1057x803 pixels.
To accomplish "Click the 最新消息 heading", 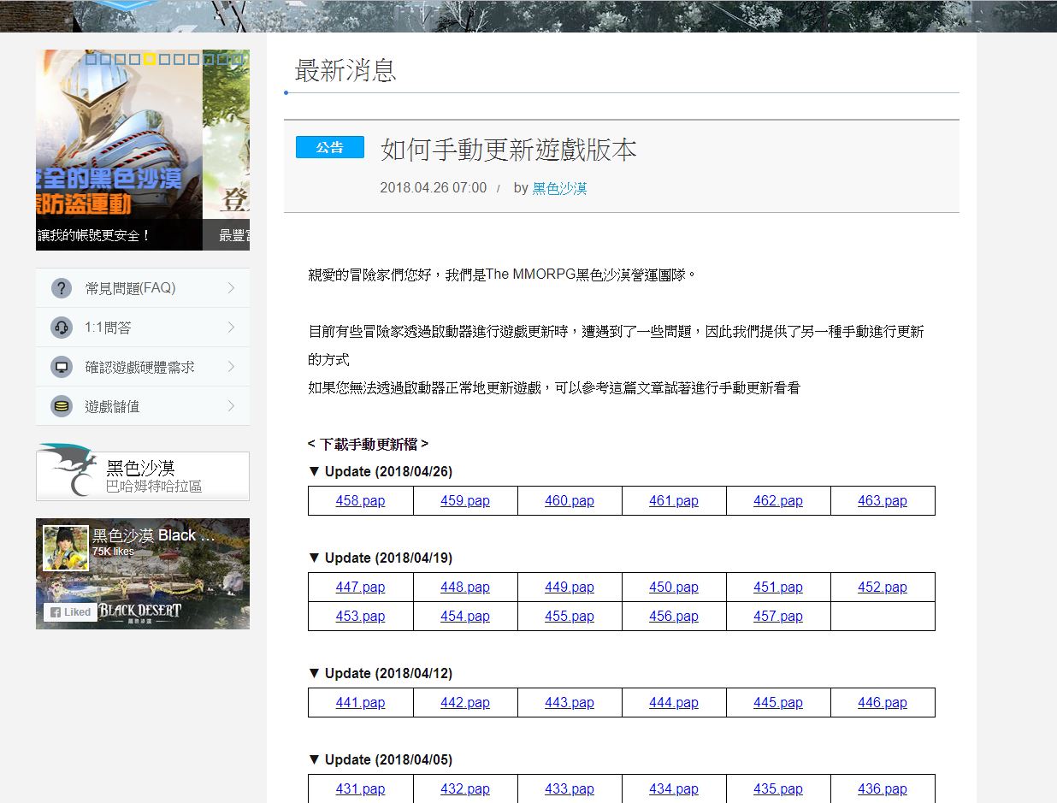I will click(x=345, y=70).
